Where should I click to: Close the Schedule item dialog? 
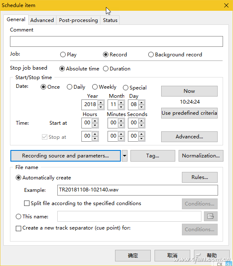(x=226, y=5)
